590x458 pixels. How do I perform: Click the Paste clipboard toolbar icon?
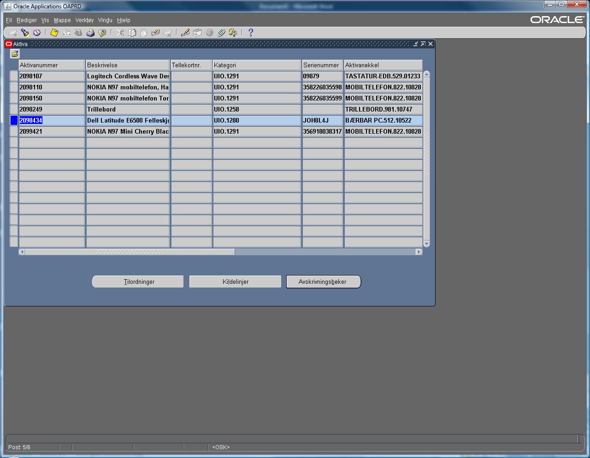(x=144, y=33)
